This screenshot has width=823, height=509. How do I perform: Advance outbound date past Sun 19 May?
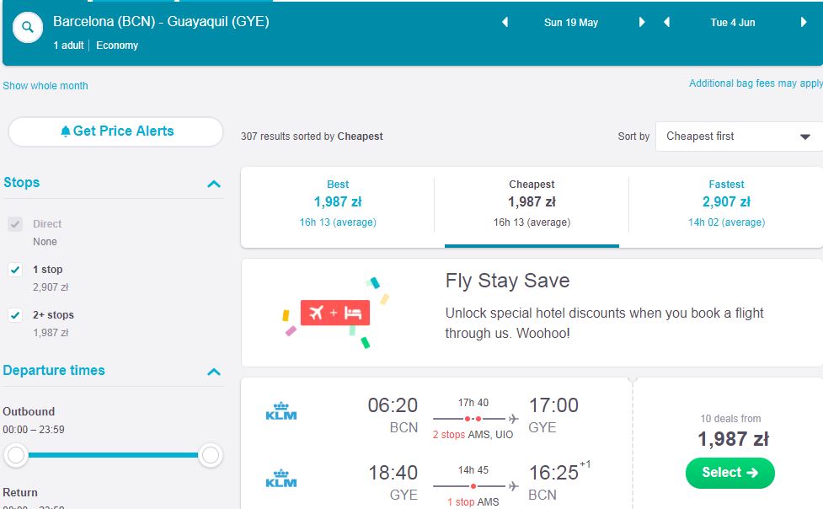coord(641,22)
